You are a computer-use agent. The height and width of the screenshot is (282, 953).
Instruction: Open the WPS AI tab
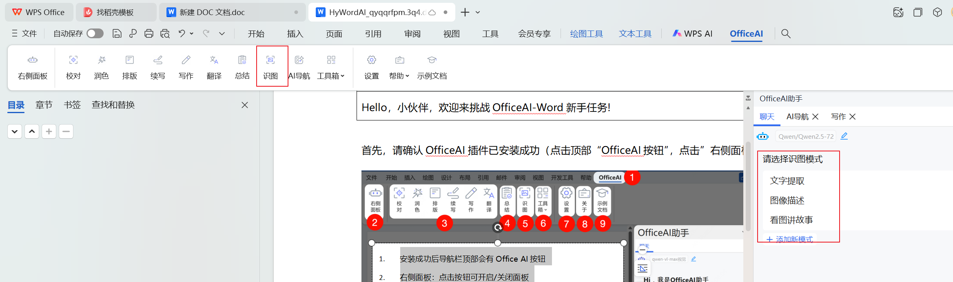[x=693, y=34]
